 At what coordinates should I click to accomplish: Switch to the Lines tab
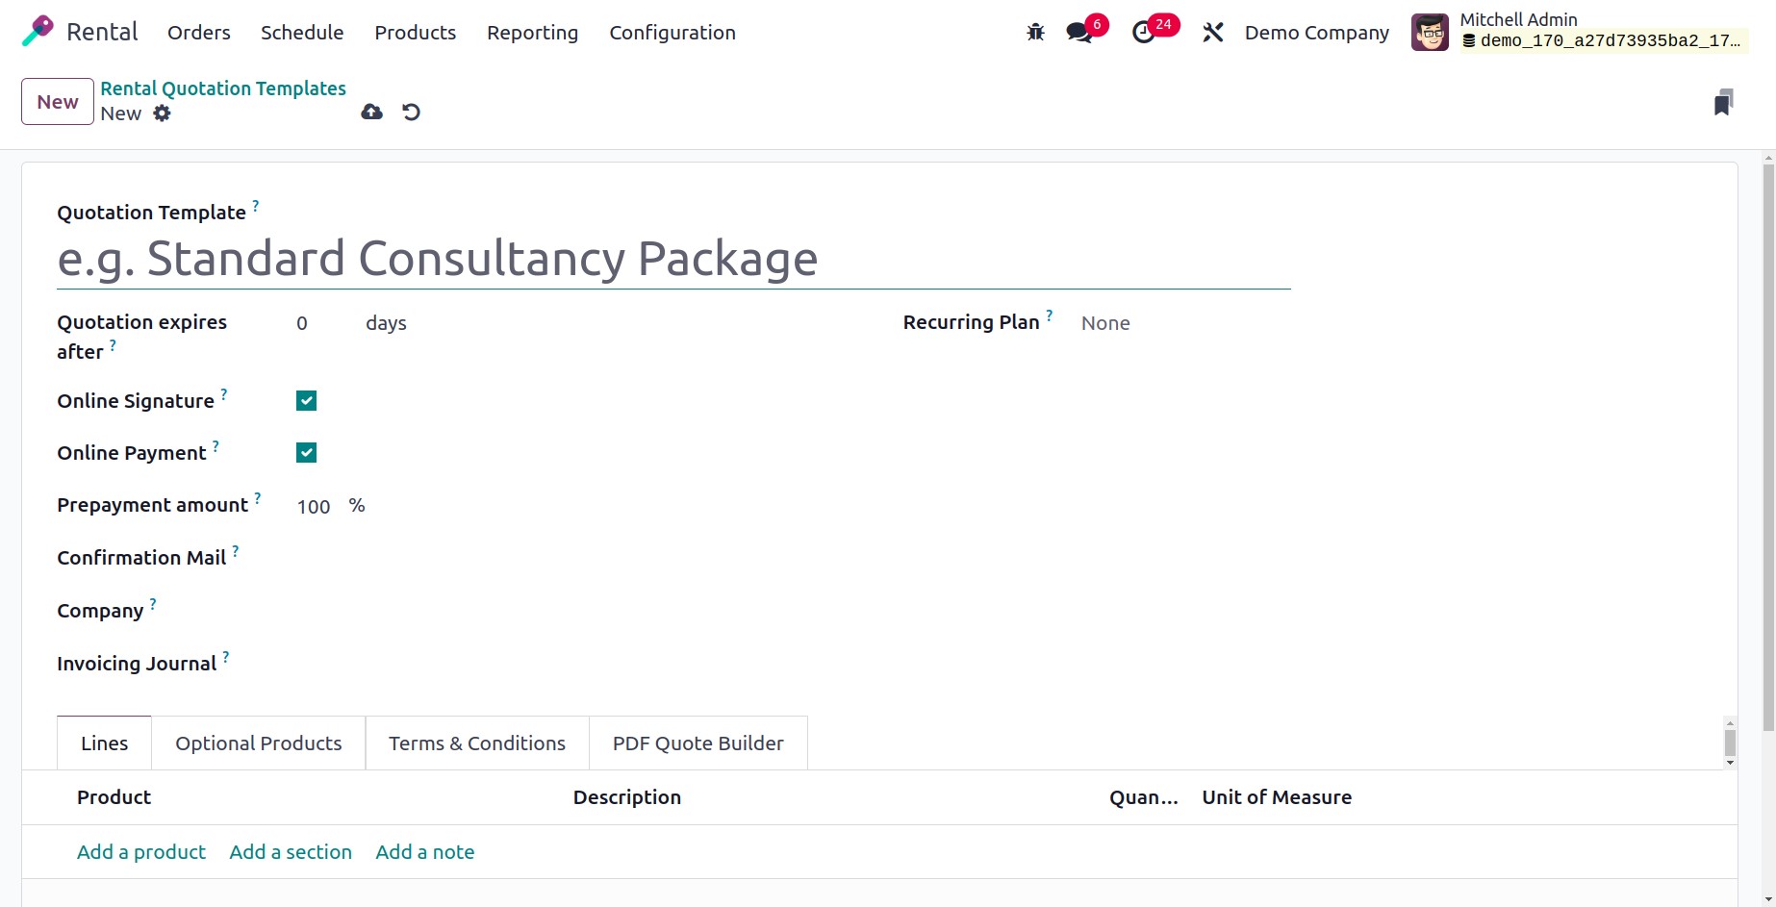pos(104,743)
